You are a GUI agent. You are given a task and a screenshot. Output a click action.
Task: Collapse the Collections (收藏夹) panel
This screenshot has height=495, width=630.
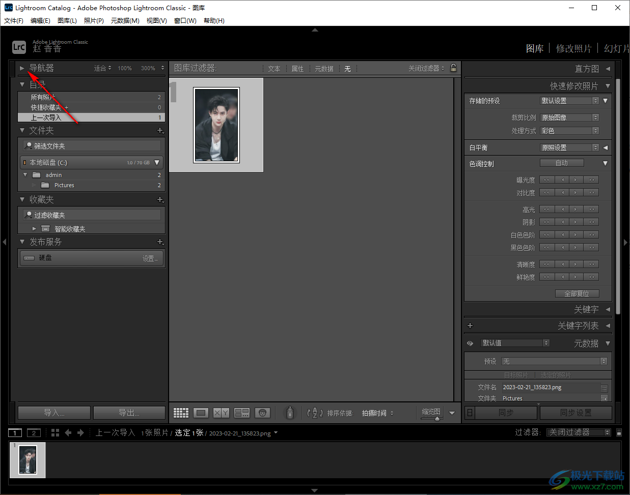(x=22, y=200)
